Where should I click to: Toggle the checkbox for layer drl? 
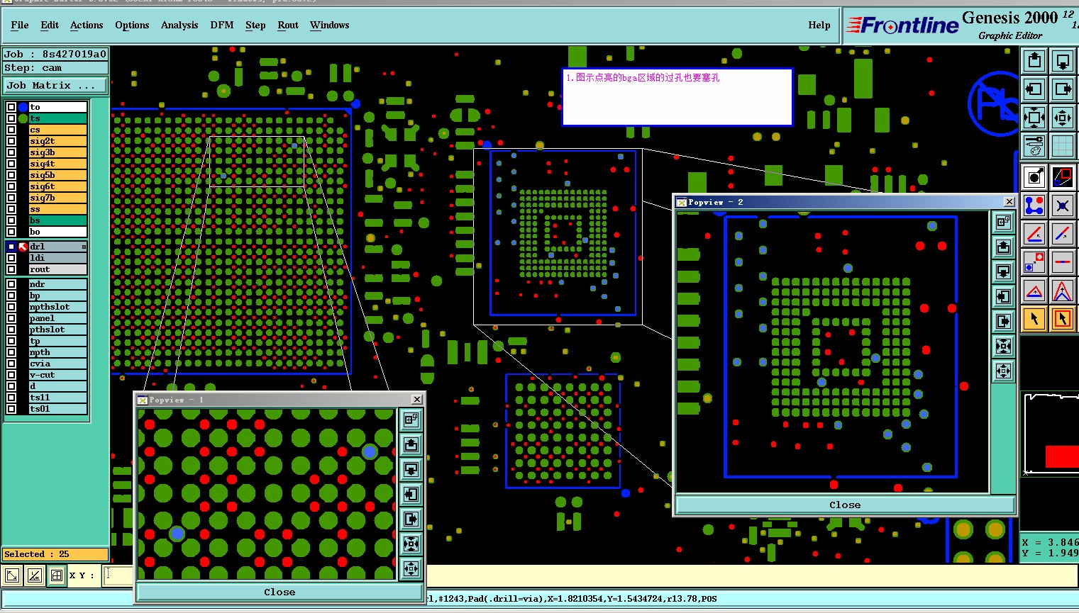tap(11, 247)
